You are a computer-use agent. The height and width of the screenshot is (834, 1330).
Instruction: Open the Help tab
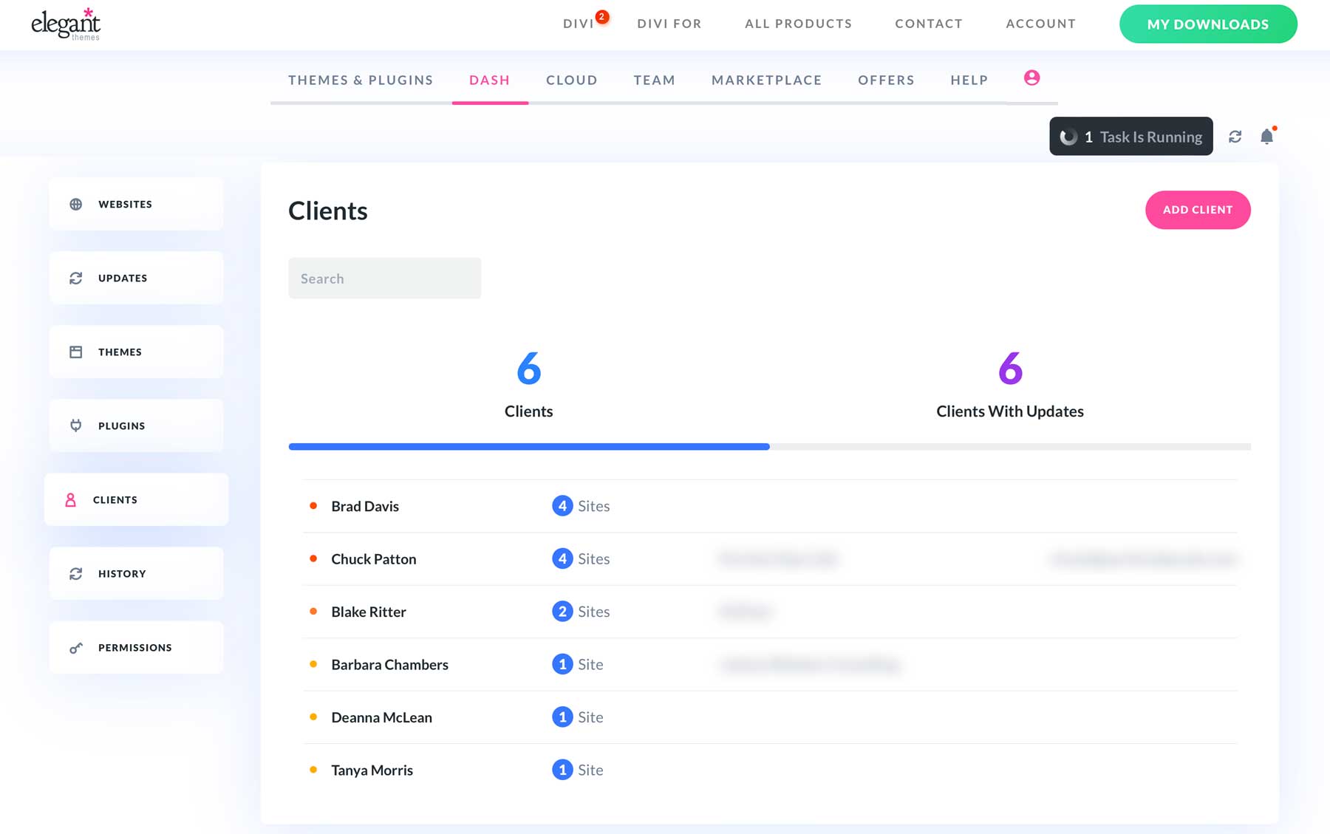coord(969,80)
